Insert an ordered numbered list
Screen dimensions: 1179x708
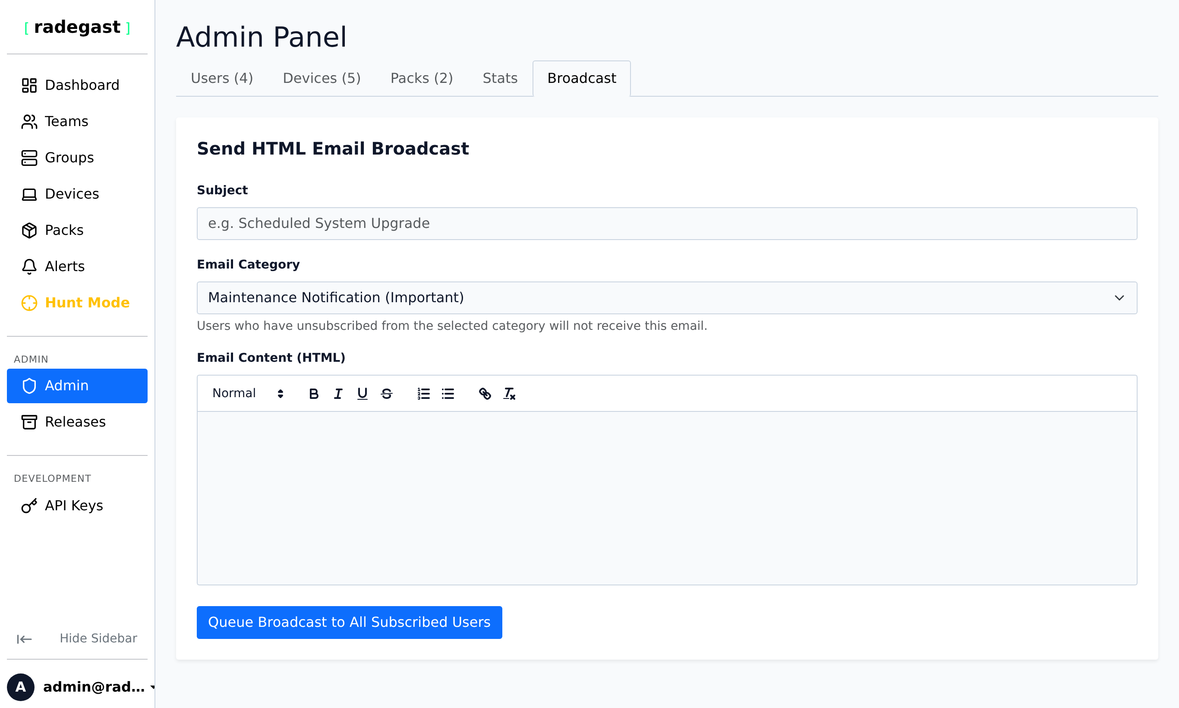click(x=423, y=394)
